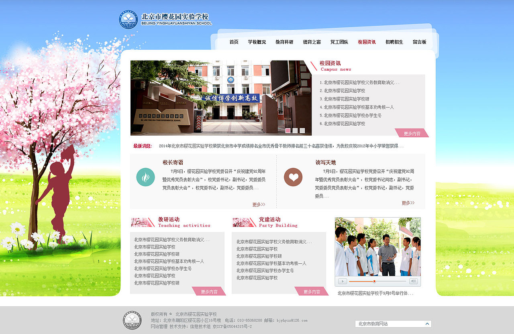Click the 读写天地 heading
The width and height of the screenshot is (514, 334).
[325, 162]
